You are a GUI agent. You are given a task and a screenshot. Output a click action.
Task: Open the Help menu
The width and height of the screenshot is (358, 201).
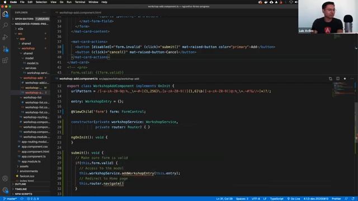(105, 2)
